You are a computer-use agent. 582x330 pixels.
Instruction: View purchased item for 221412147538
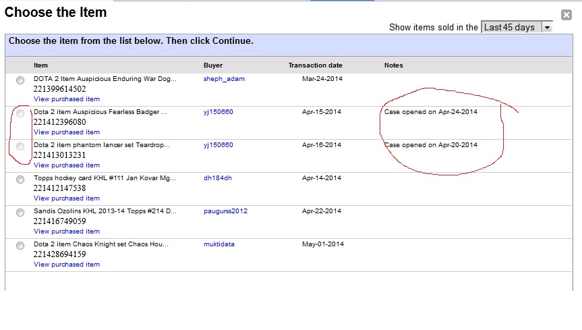(x=67, y=198)
